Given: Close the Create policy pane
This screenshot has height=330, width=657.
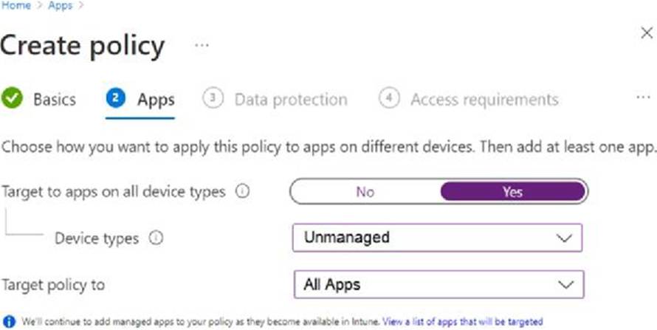Looking at the screenshot, I should pyautogui.click(x=644, y=33).
